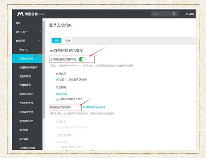Select 账号安全策略 sidebar item

(27, 58)
